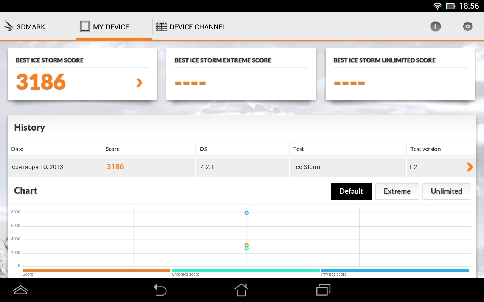Tap the Wi-Fi status icon

pyautogui.click(x=437, y=6)
